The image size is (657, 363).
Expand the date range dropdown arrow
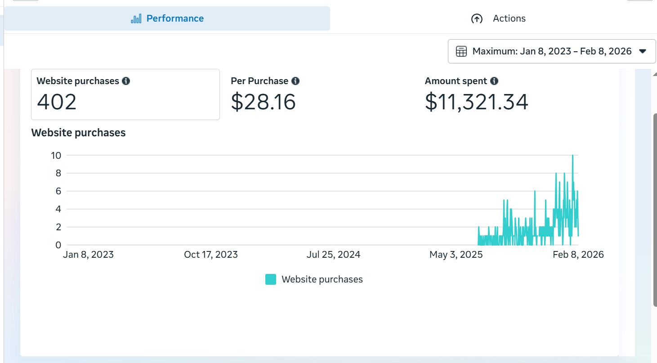(x=643, y=51)
